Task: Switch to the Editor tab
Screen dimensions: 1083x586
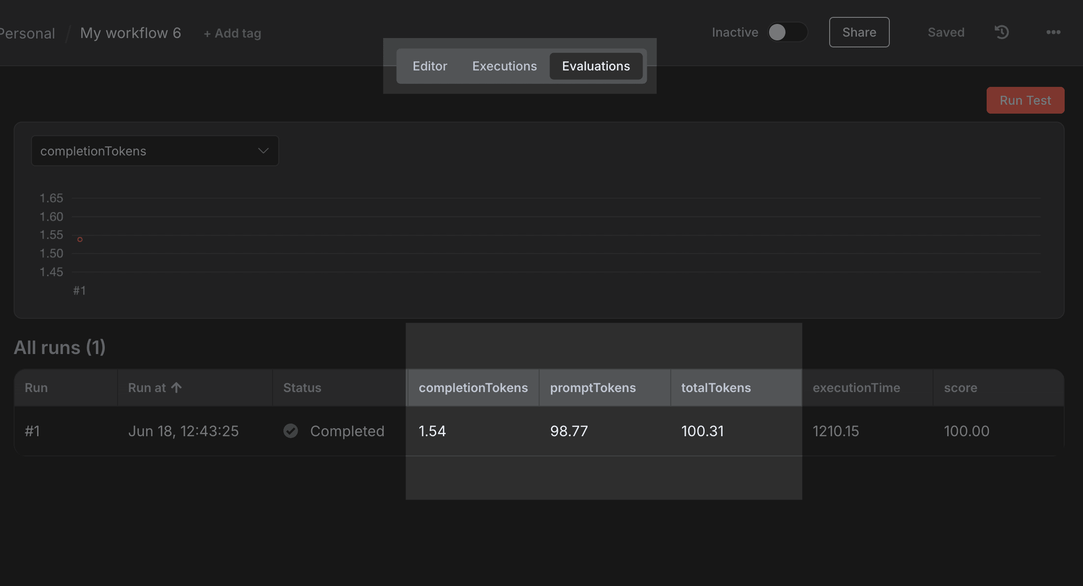Action: tap(430, 66)
